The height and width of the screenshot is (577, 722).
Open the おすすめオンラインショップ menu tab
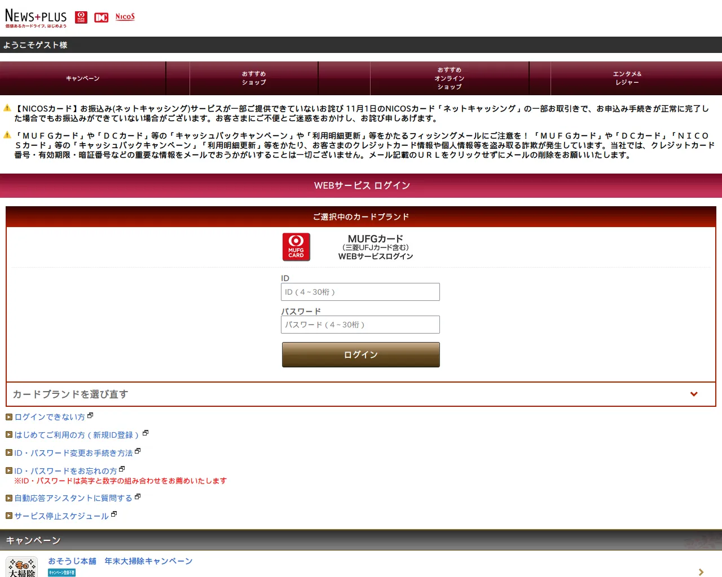click(x=450, y=78)
